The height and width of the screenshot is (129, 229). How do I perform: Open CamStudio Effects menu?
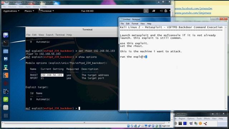207,119
